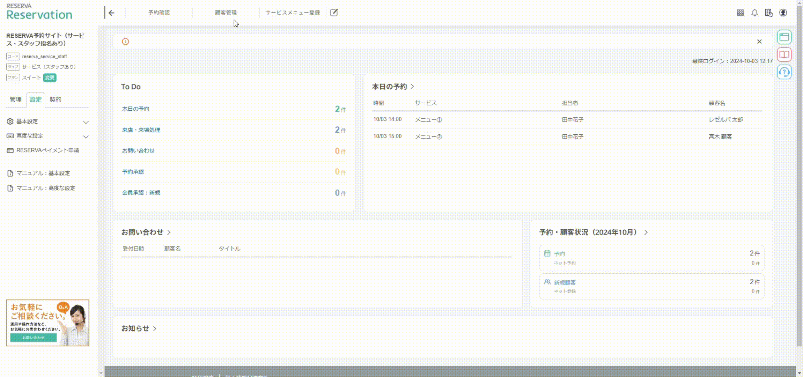Switch to the 契約 tab

(55, 99)
